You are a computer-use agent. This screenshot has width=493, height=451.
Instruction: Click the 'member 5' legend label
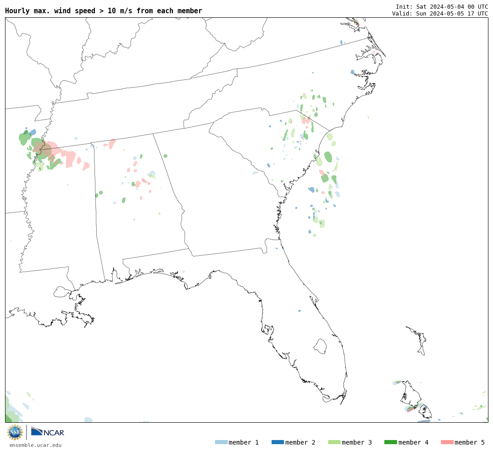[x=470, y=442]
